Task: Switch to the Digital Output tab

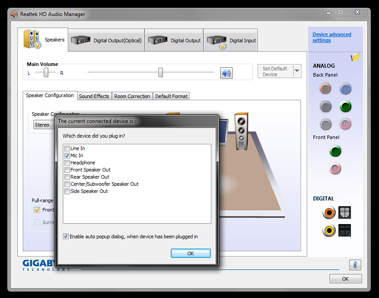Action: [x=174, y=41]
